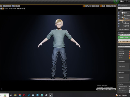Screen dimensions: 130x97
Task: Open Windows Task View from taskbar
Action: [11, 95]
